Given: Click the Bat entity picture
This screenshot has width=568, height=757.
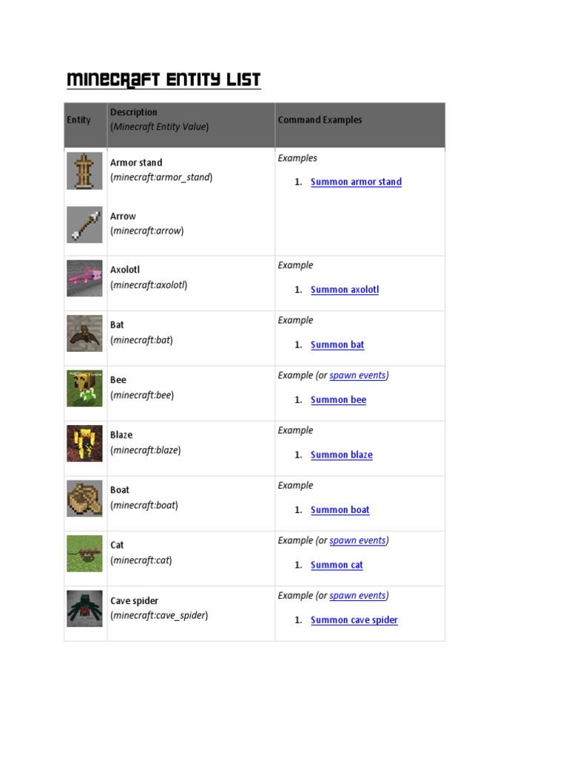Looking at the screenshot, I should click(x=84, y=333).
